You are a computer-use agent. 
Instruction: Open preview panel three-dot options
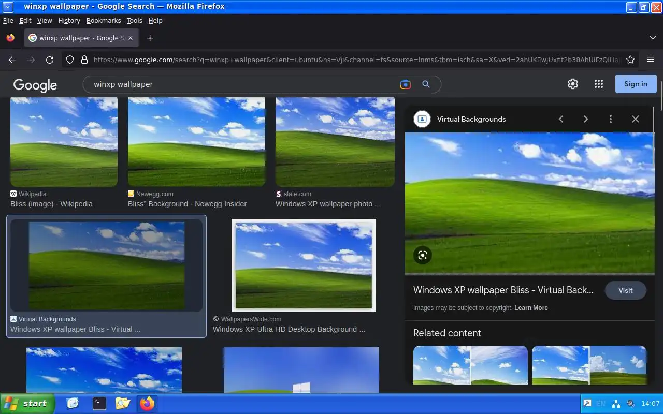click(611, 119)
